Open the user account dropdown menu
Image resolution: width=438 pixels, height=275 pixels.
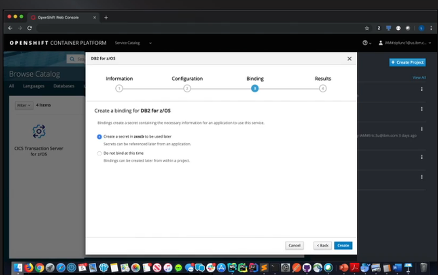tap(404, 43)
